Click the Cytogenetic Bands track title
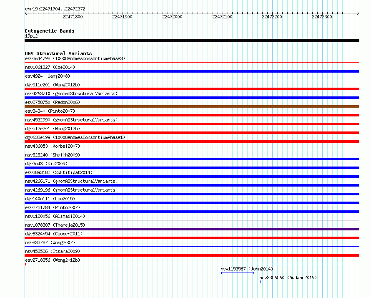 click(x=50, y=31)
